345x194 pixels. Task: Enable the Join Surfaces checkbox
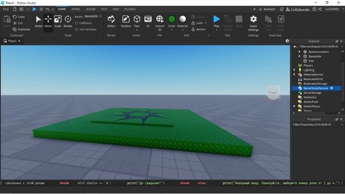(x=77, y=29)
